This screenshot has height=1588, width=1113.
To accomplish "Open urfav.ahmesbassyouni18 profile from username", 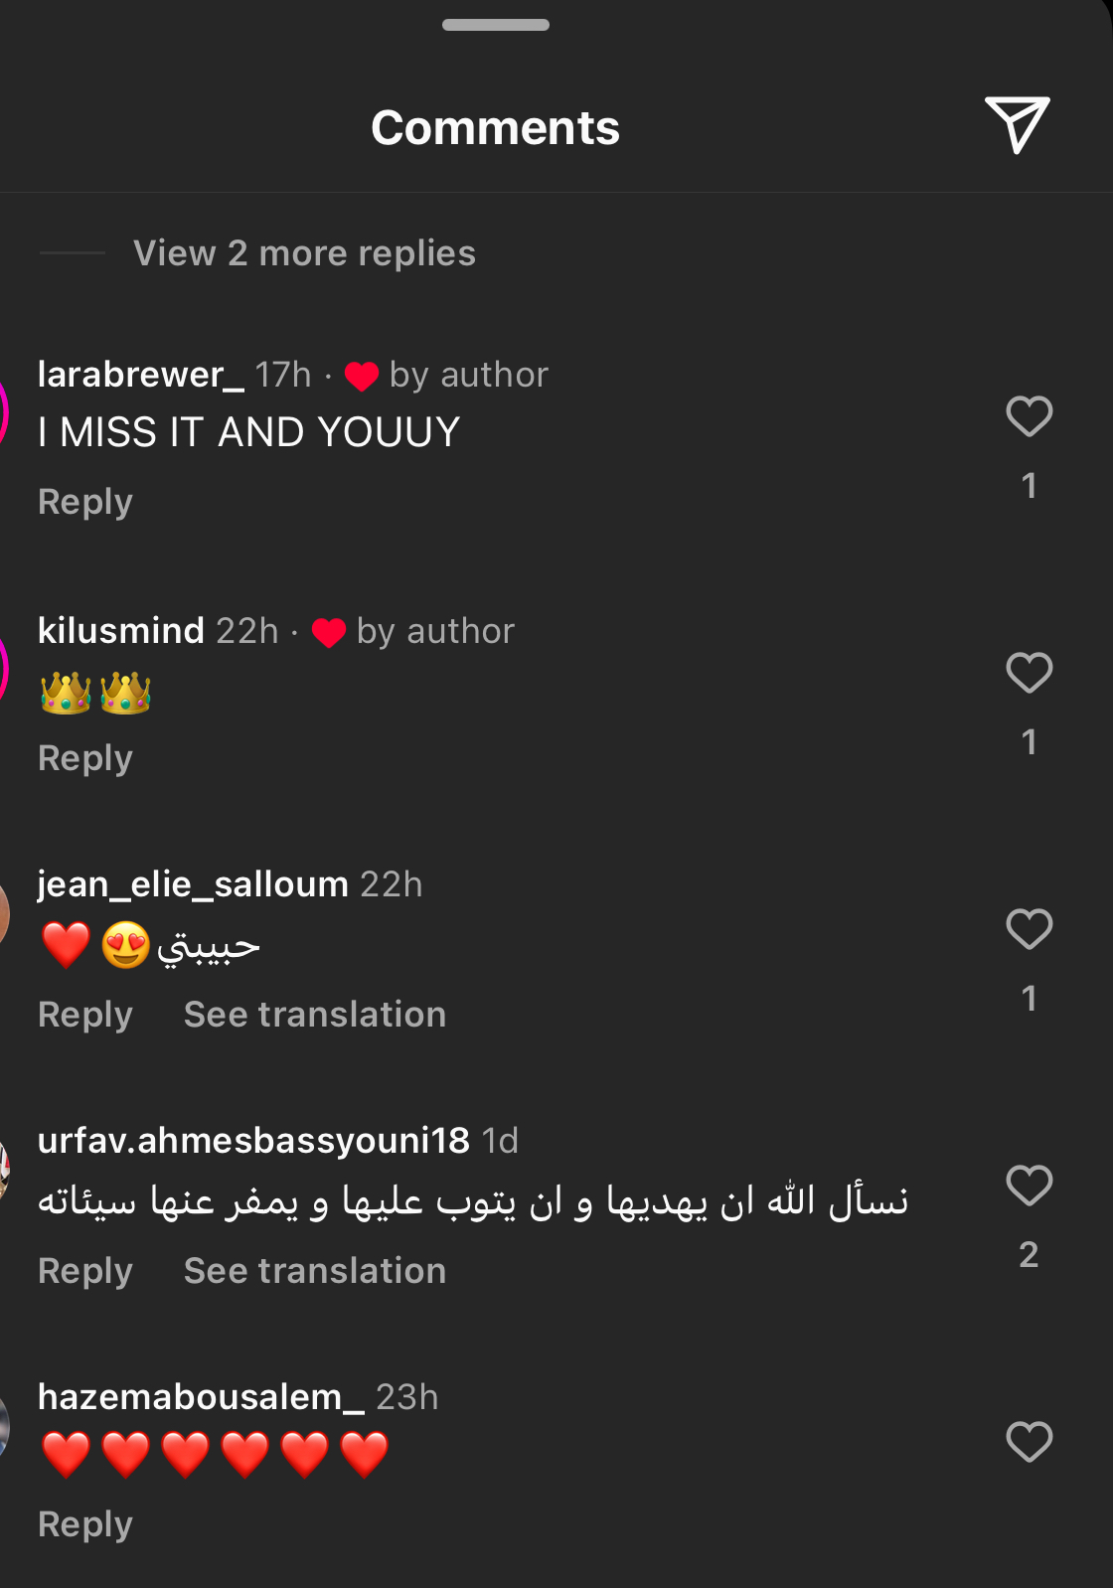I will coord(253,1141).
